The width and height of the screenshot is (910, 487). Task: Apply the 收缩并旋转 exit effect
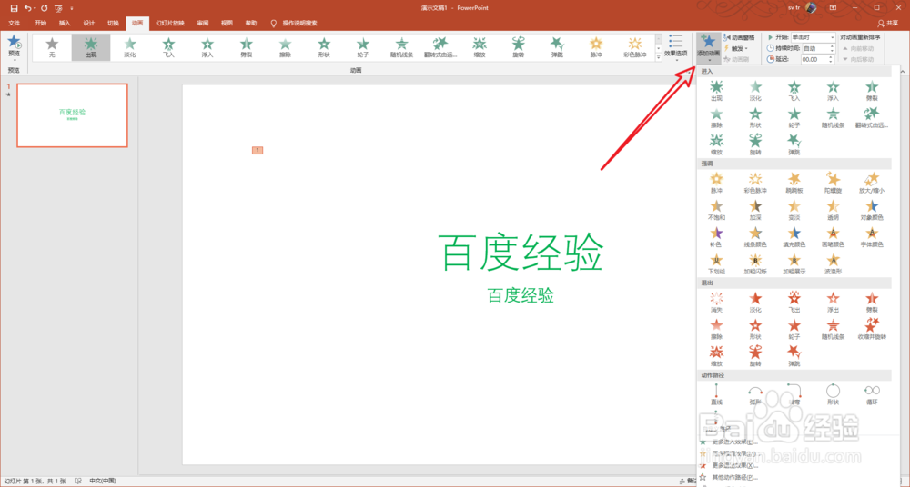tap(872, 329)
